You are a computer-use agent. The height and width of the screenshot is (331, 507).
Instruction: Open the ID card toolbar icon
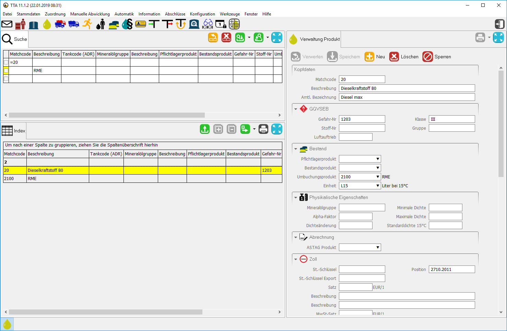click(141, 24)
